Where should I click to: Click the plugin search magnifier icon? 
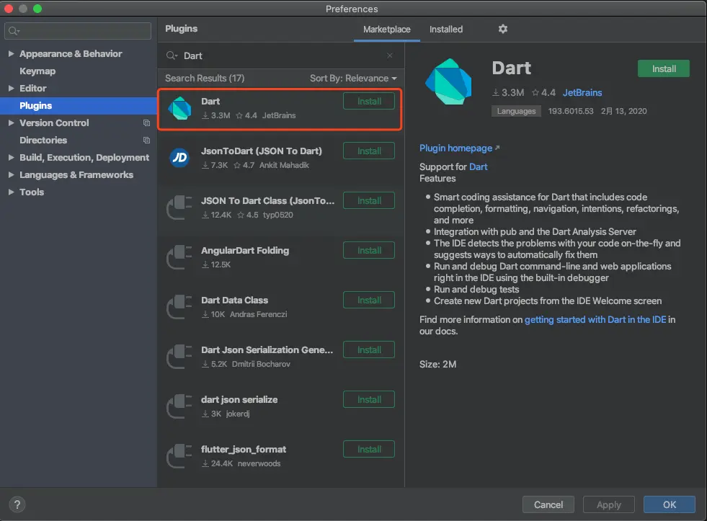[172, 55]
